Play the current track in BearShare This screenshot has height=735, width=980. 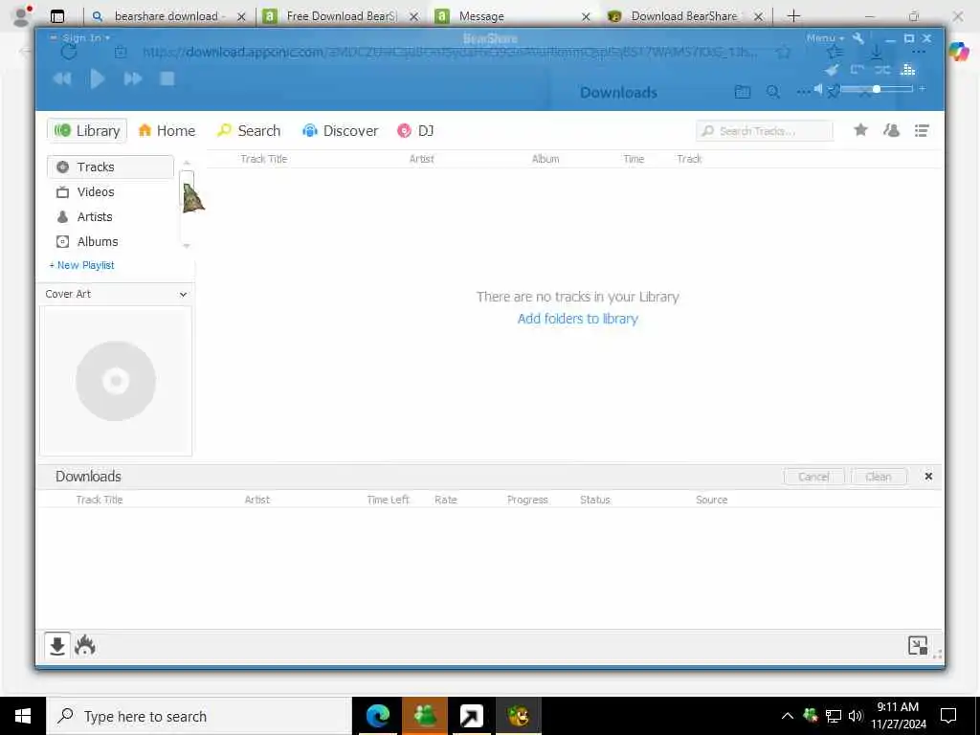point(98,78)
